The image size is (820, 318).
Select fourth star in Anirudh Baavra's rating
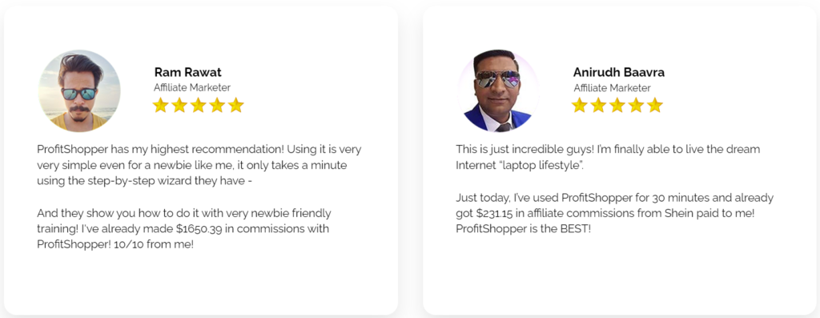(636, 105)
